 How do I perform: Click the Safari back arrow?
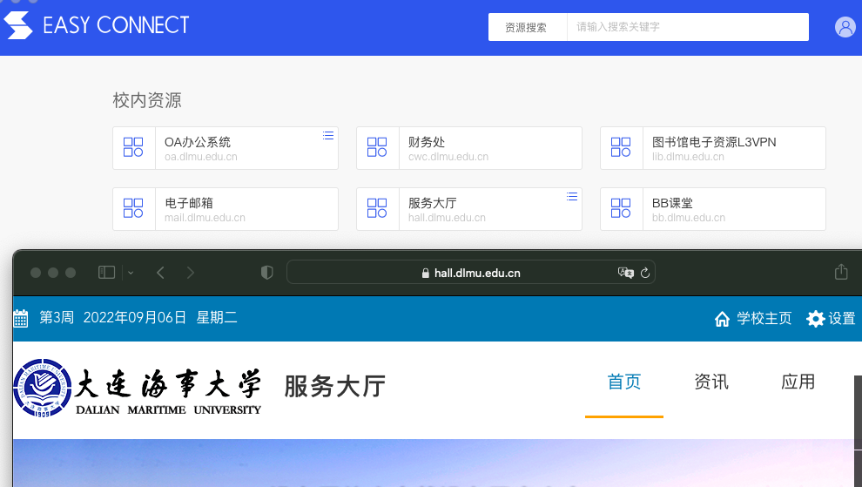tap(160, 273)
